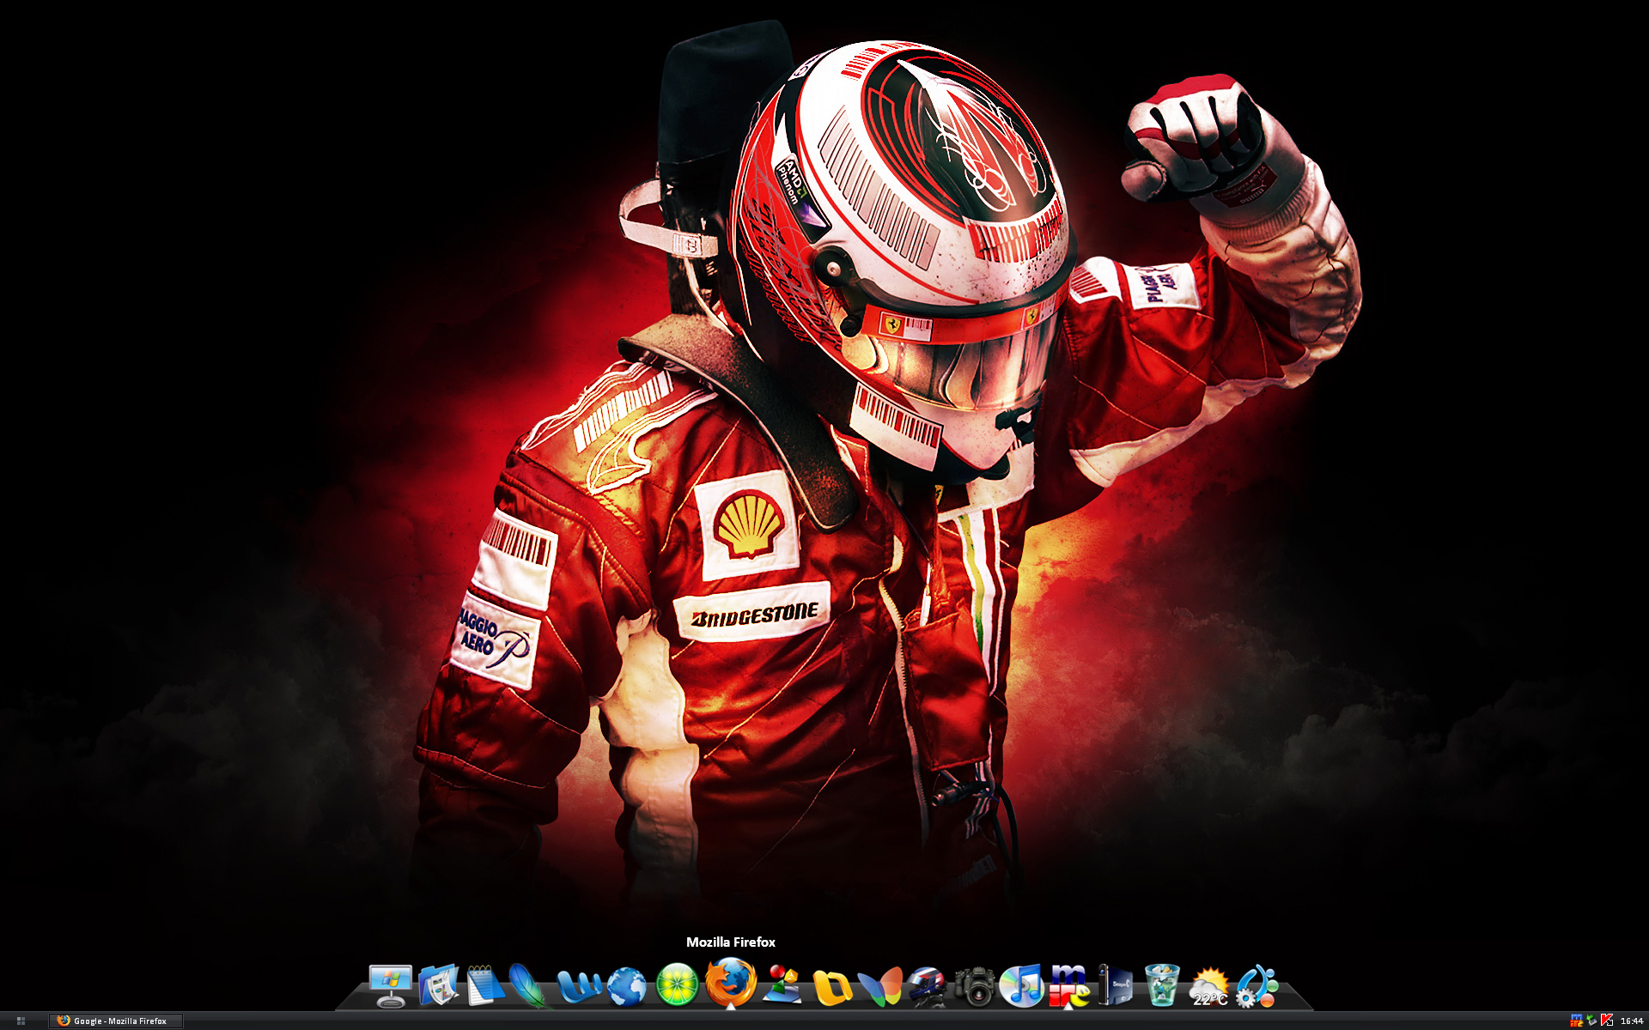The width and height of the screenshot is (1649, 1030).
Task: Launch the blue notepad dock icon
Action: (x=485, y=985)
